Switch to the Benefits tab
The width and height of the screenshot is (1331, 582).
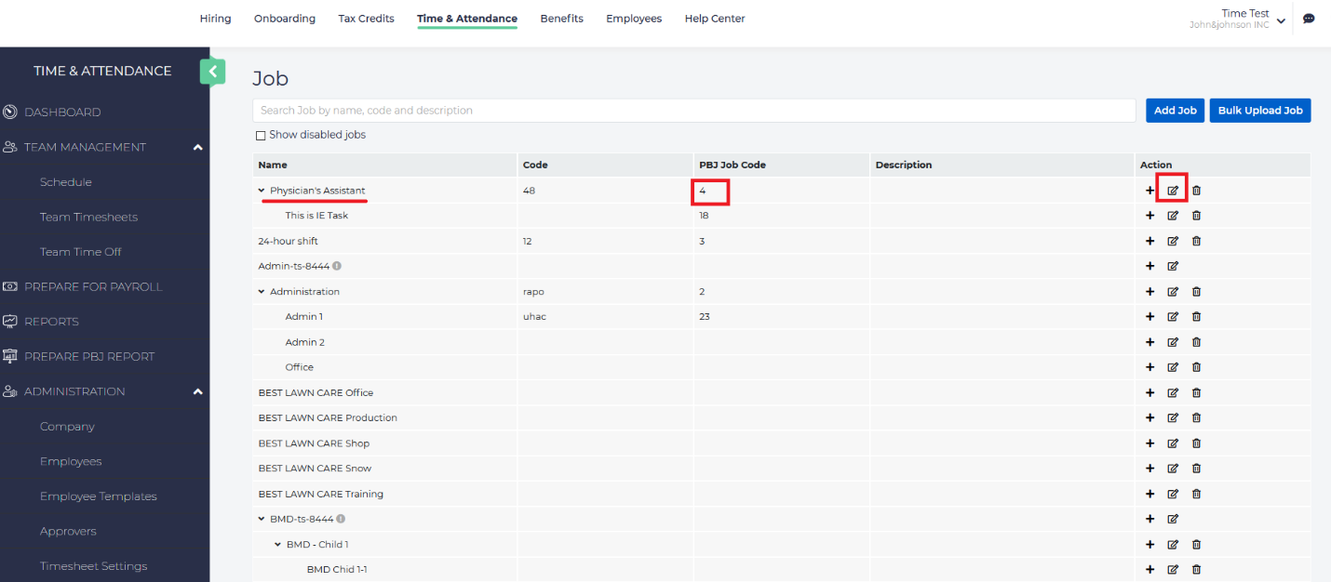coord(561,19)
